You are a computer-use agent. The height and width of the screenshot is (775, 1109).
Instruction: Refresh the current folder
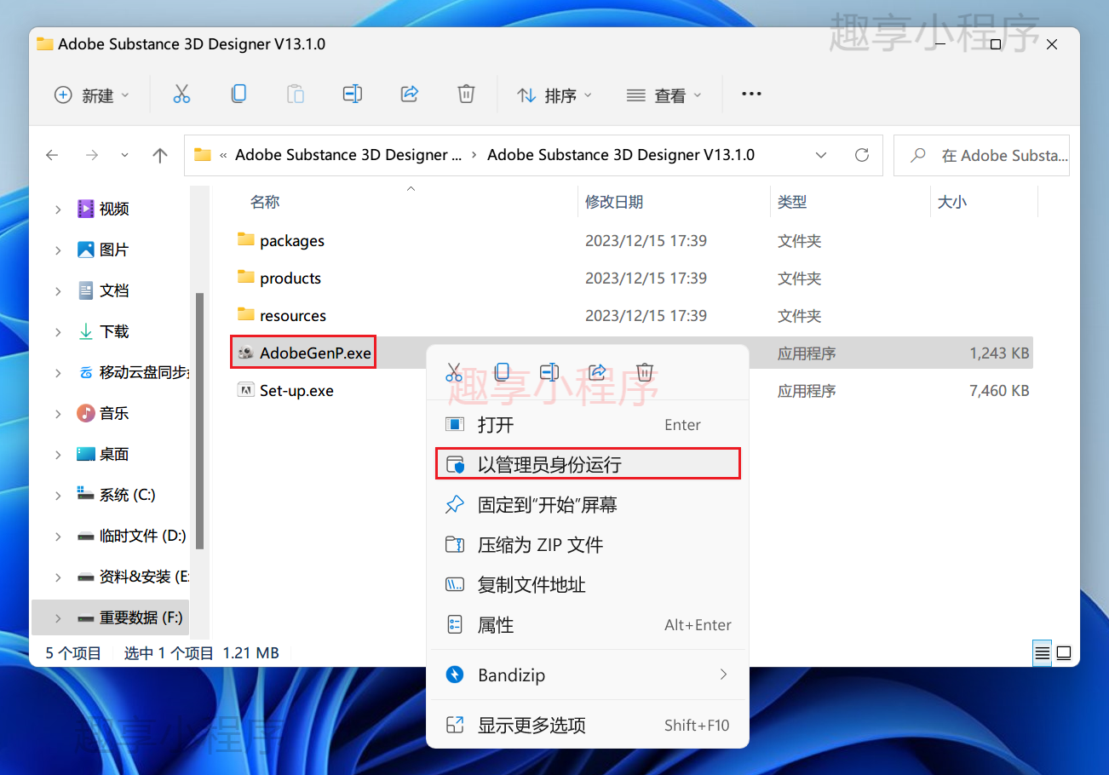pos(862,155)
